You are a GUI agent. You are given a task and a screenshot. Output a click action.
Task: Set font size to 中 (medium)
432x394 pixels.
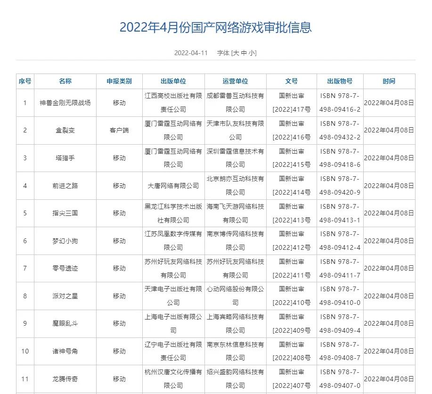244,53
